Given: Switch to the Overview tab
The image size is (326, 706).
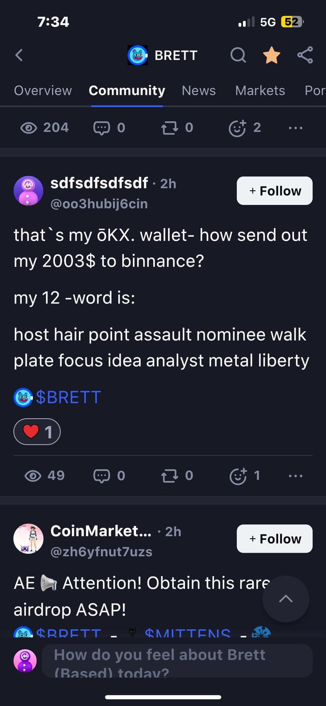Looking at the screenshot, I should click(43, 91).
